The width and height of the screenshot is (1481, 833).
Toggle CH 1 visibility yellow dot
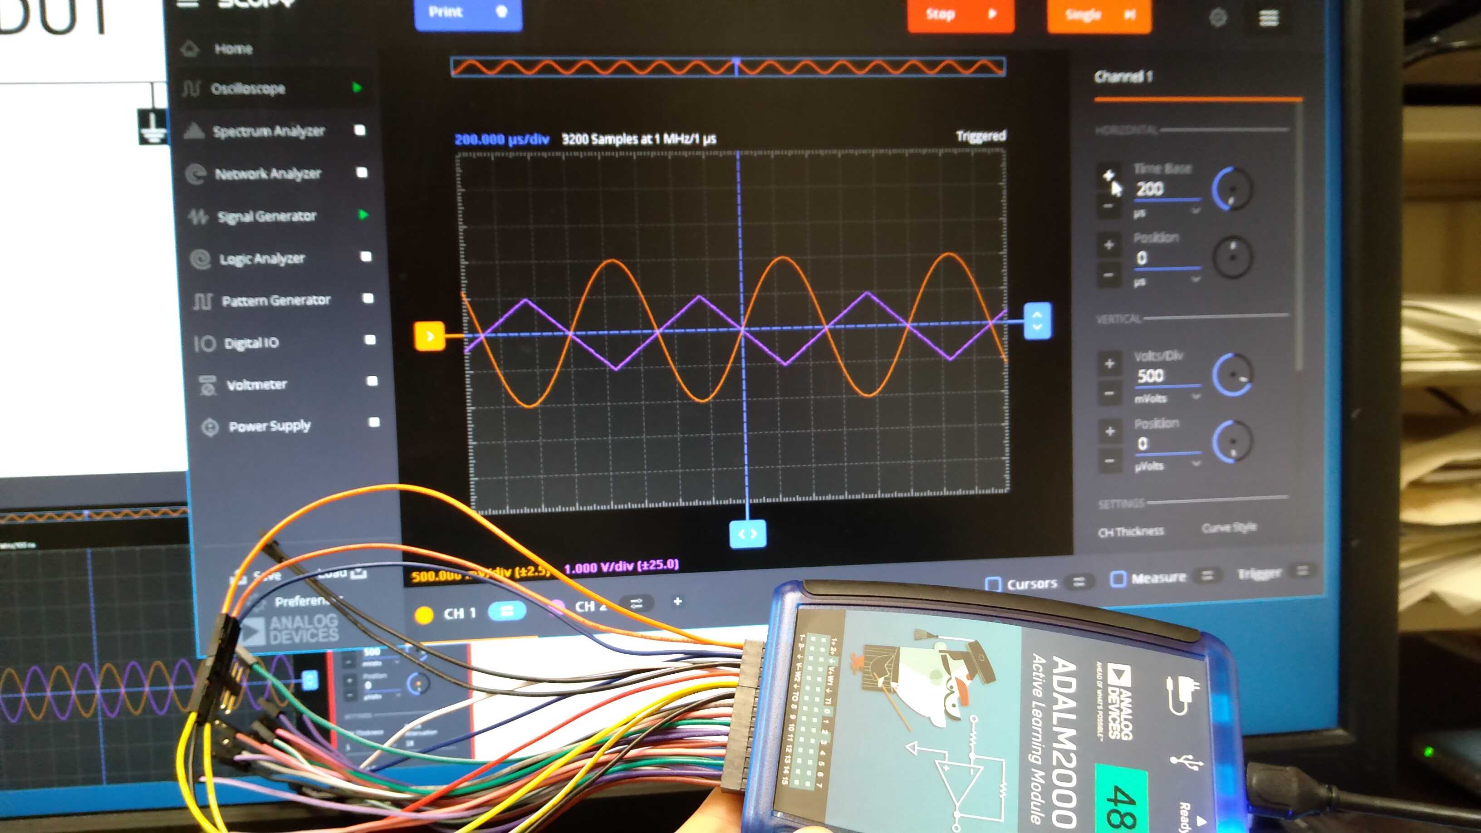(424, 615)
